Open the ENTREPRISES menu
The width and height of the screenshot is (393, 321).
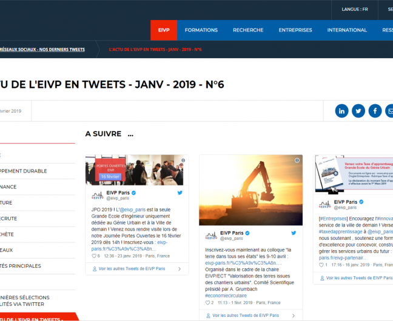coord(295,30)
